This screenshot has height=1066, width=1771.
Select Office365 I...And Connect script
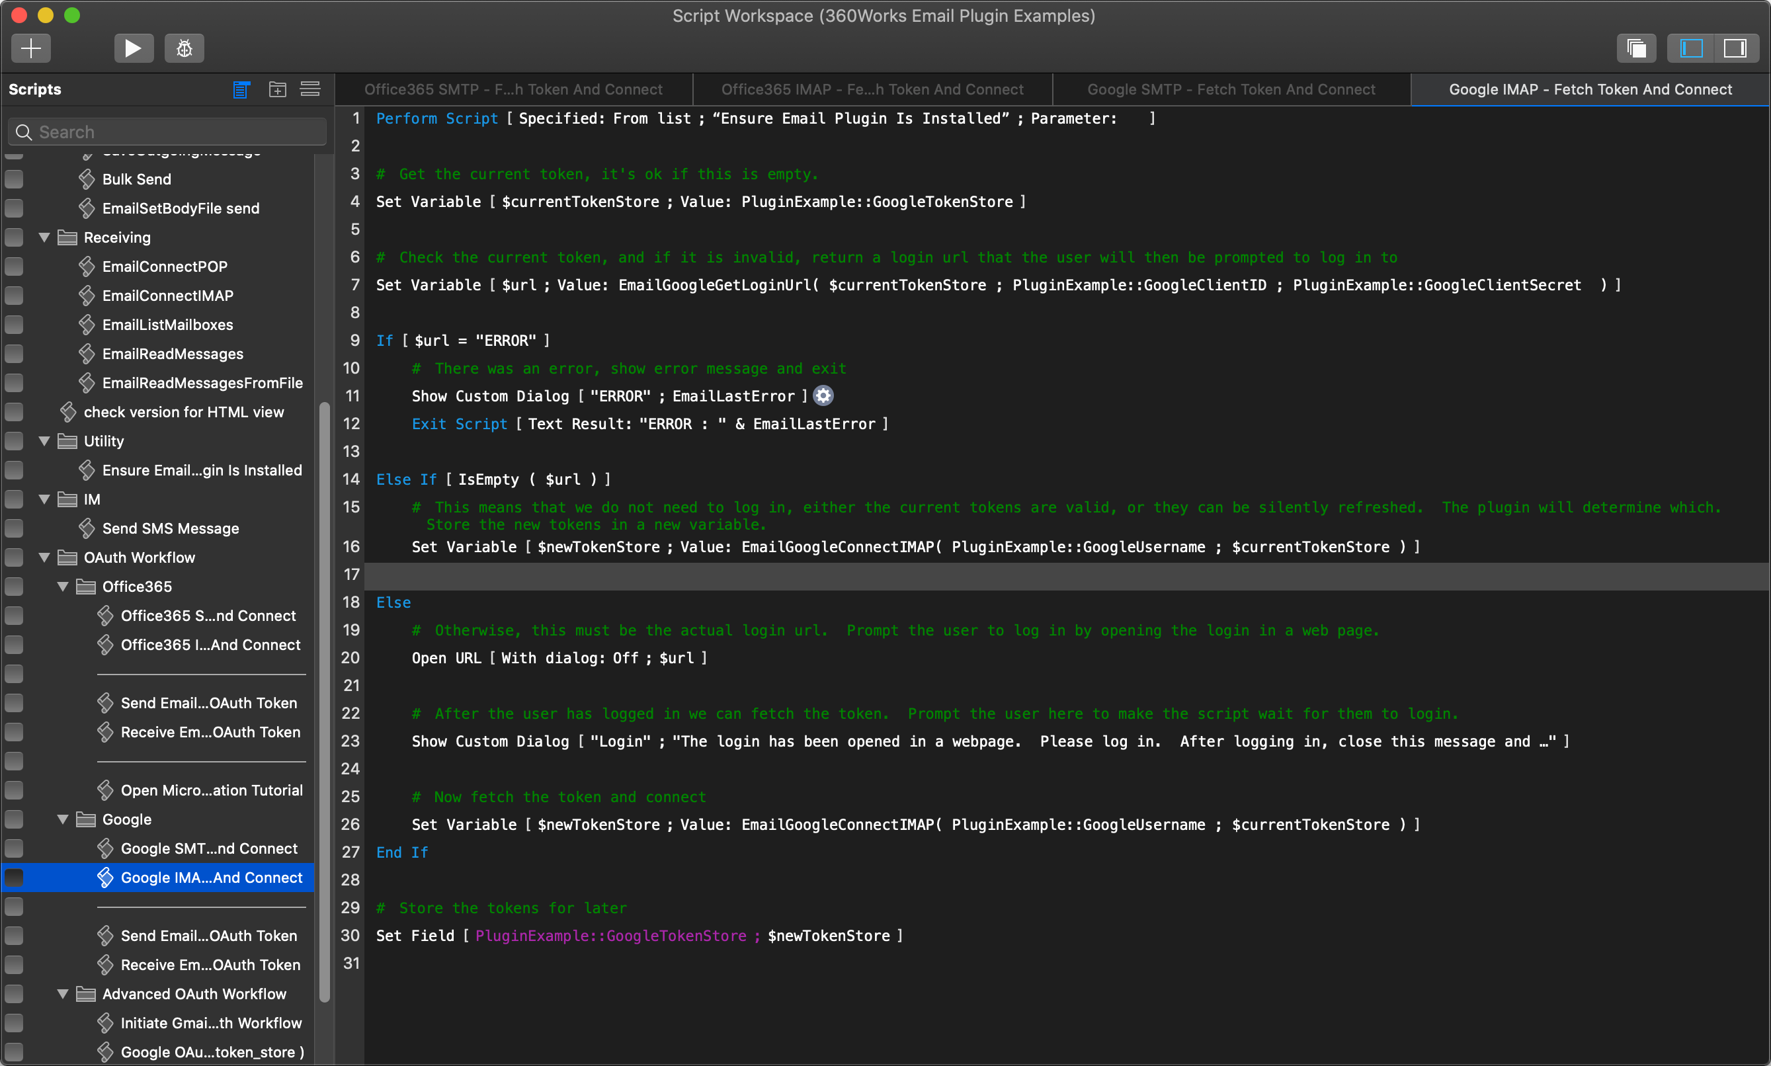click(210, 645)
